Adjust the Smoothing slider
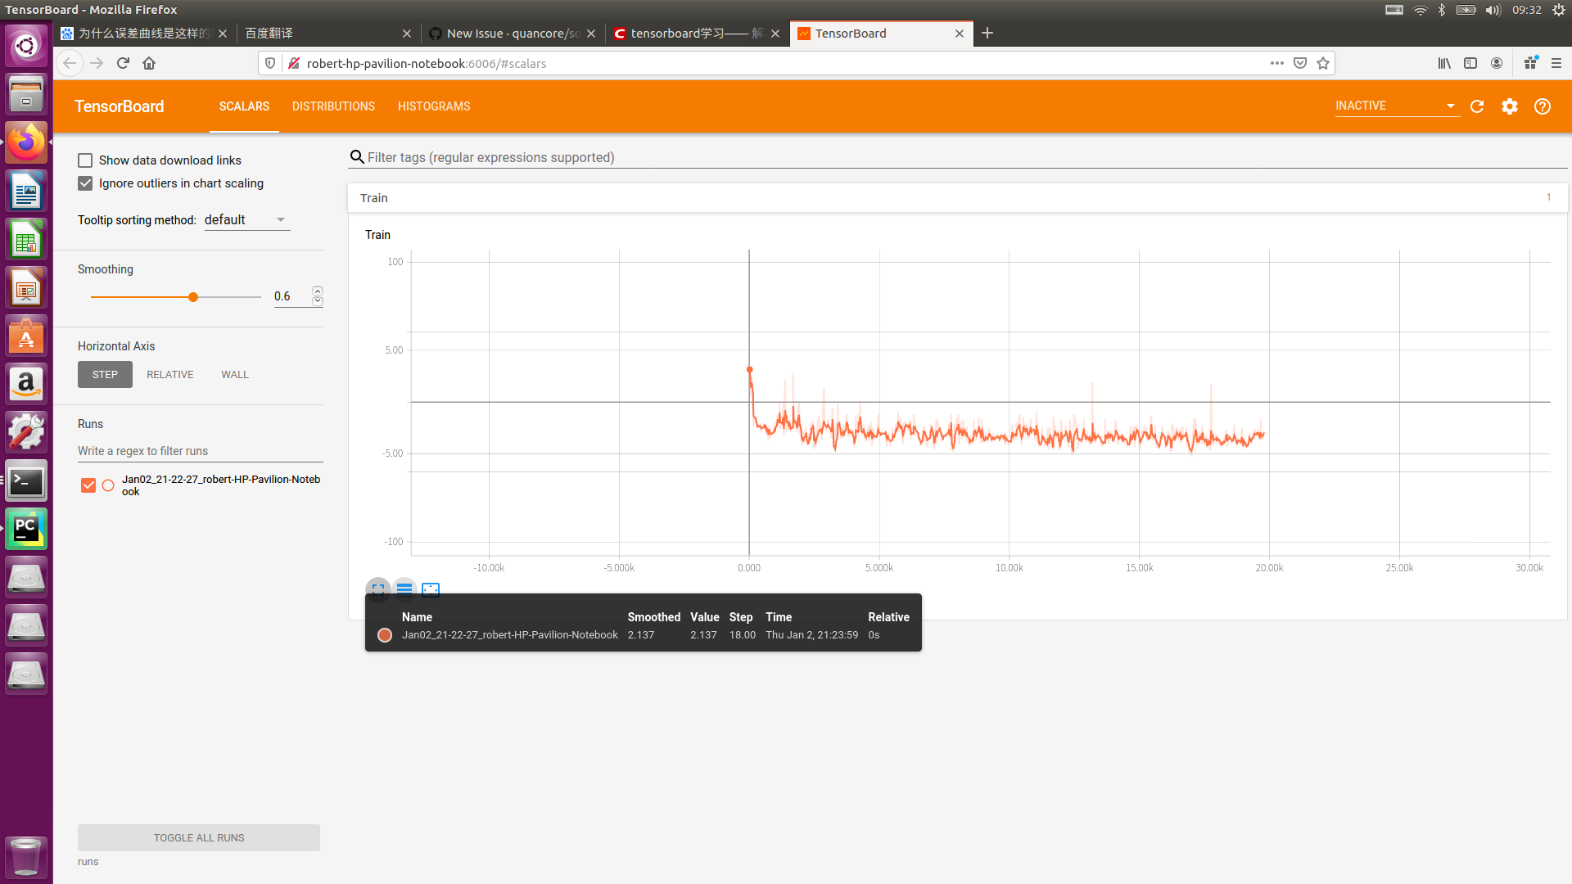Image resolution: width=1572 pixels, height=884 pixels. (192, 297)
